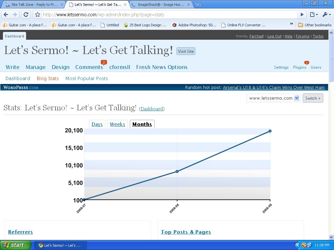Bookmark this page with the star icon

coord(38,14)
